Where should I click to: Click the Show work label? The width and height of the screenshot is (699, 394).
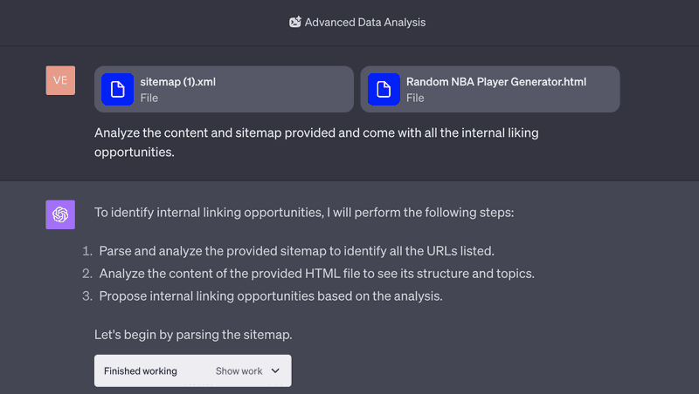click(239, 370)
